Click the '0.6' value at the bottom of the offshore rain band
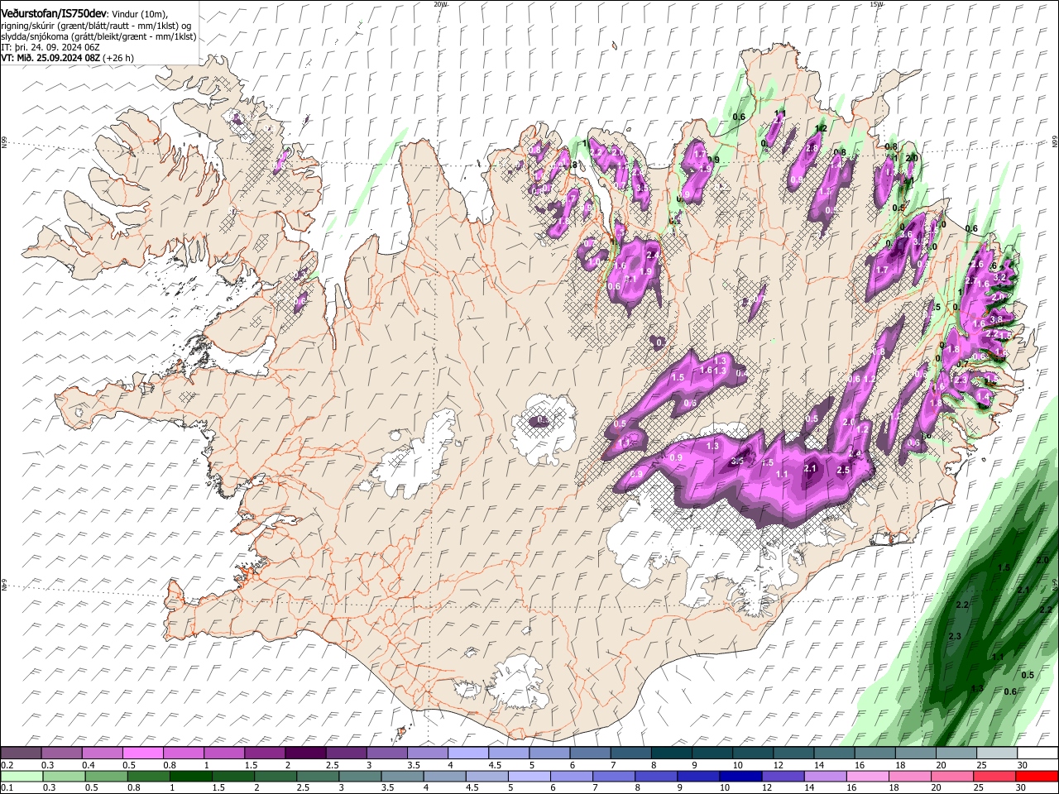1059x794 pixels. tap(1009, 691)
